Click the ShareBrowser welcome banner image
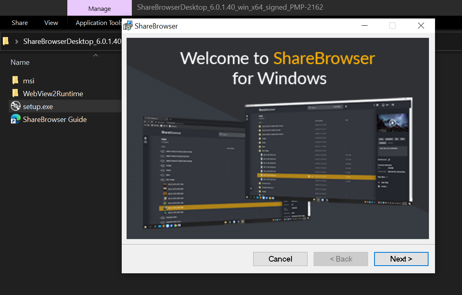Screen dimensions: 462x295 click(x=277, y=138)
